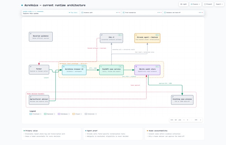
Task: Click the Primary value card heading
Action: tap(31, 131)
